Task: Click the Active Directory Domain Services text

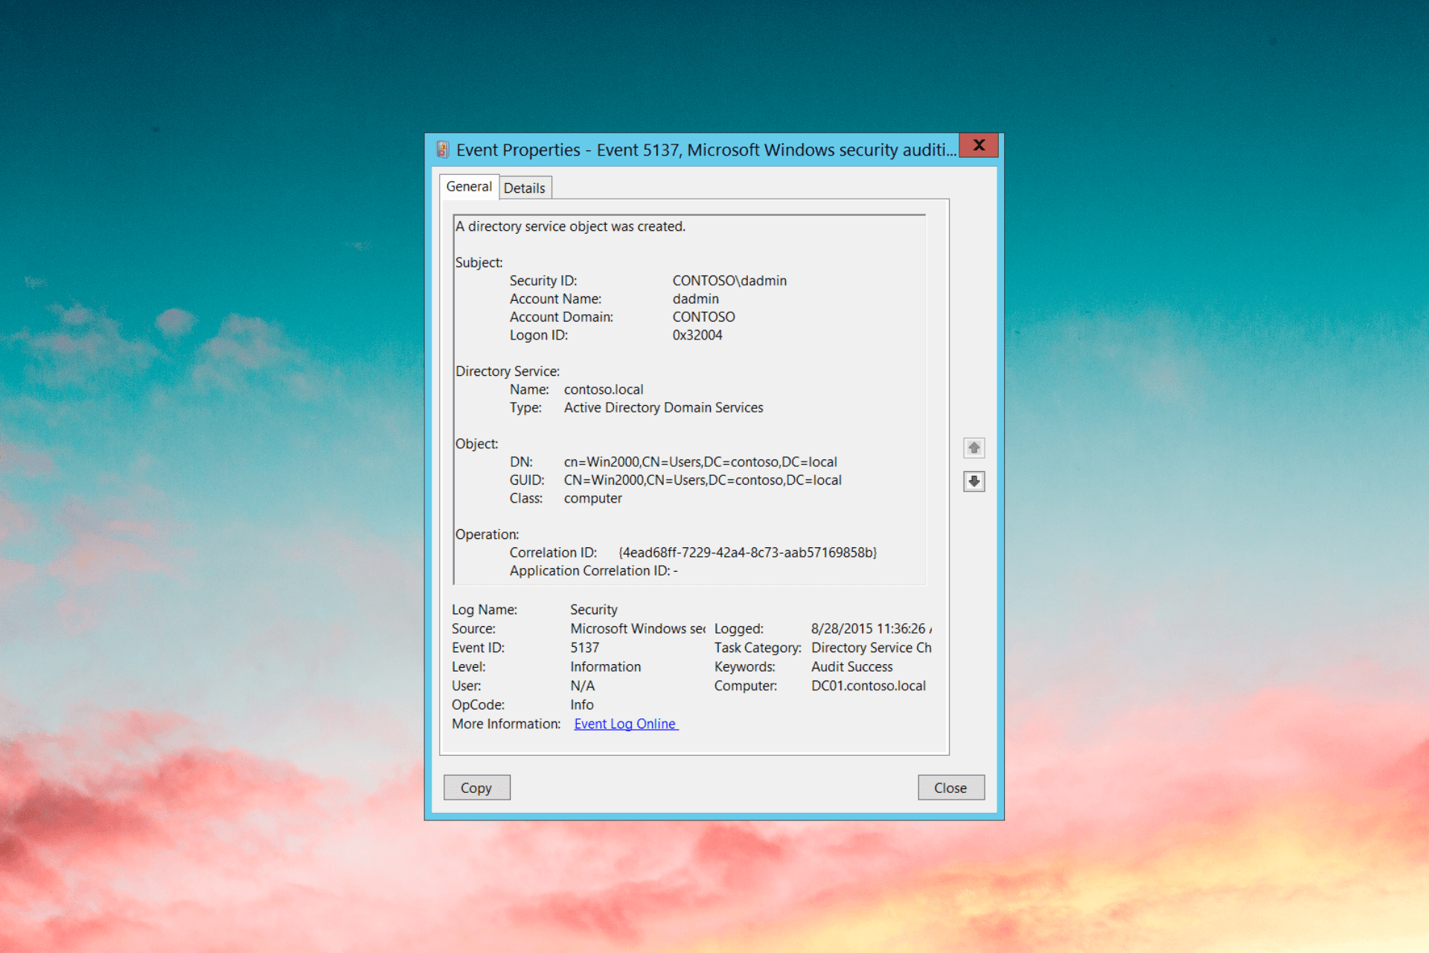Action: tap(664, 408)
